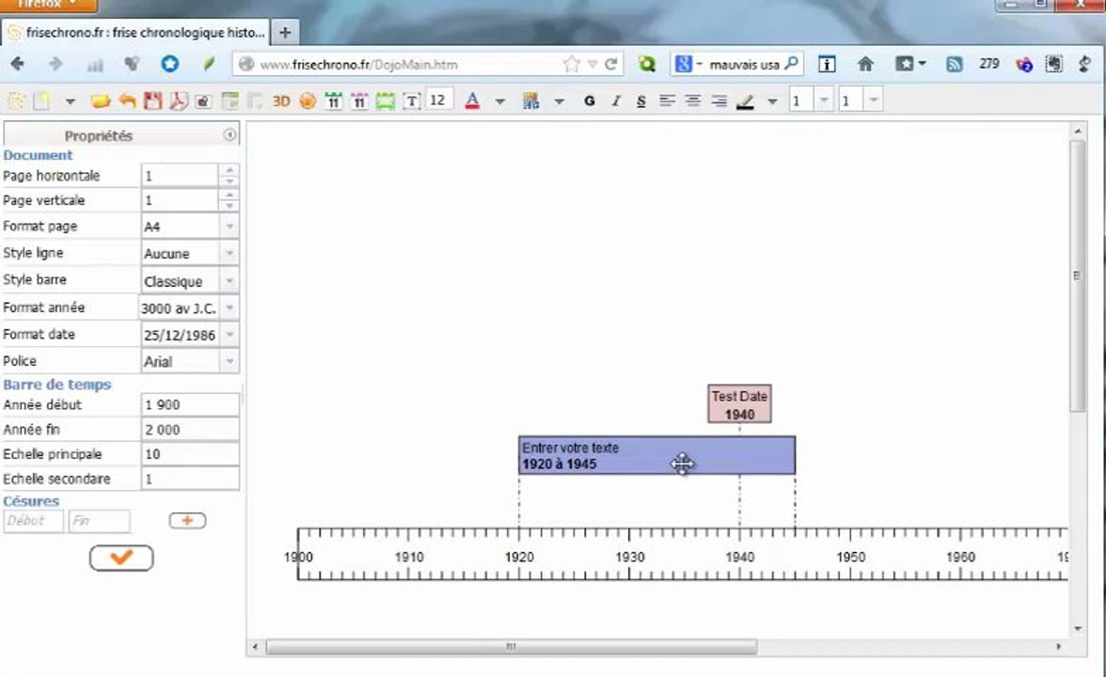This screenshot has height=677, width=1106.
Task: Open the Format page A4 dropdown
Action: (x=229, y=227)
